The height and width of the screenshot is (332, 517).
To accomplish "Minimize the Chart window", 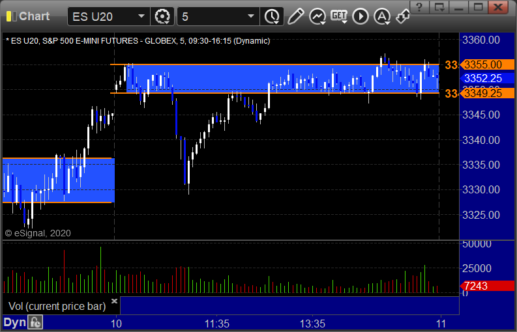I will (459, 7).
